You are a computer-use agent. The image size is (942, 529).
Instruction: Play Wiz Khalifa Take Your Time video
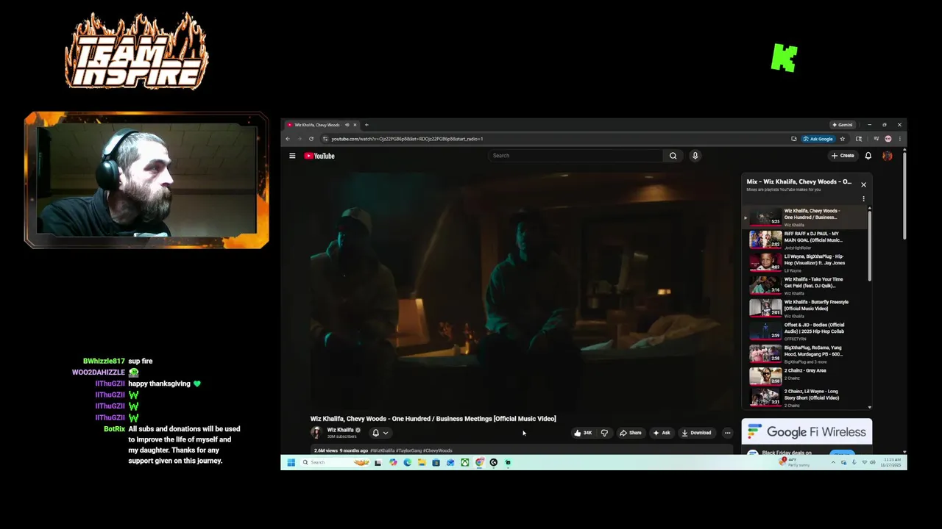(x=806, y=285)
